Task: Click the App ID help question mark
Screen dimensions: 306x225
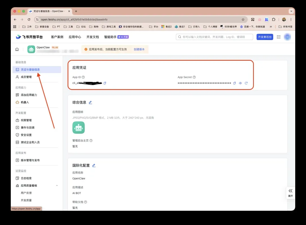Action: click(83, 77)
